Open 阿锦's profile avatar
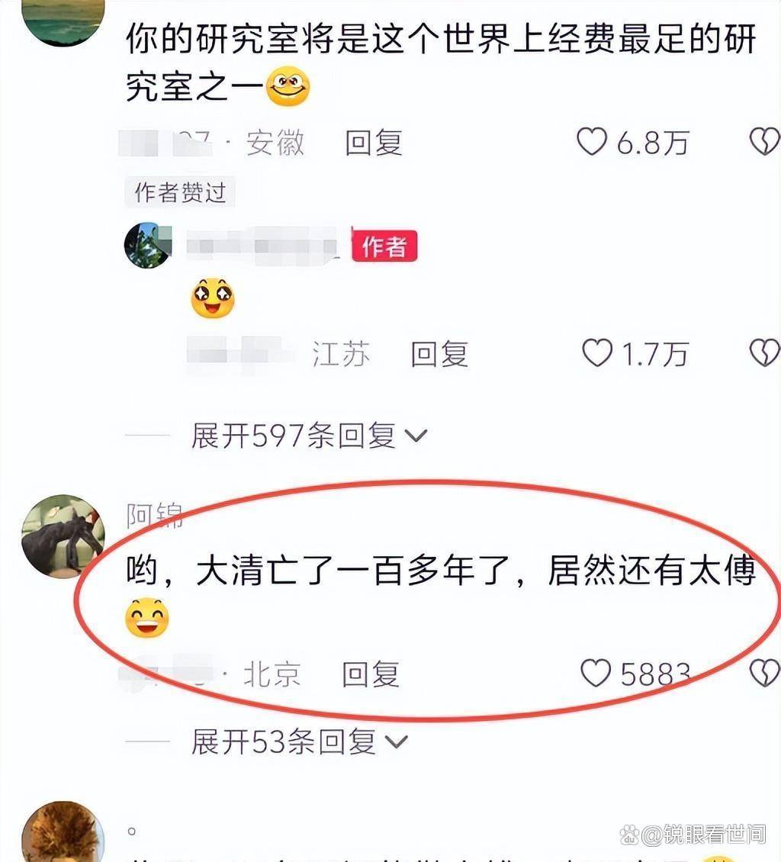The image size is (781, 862). [63, 536]
